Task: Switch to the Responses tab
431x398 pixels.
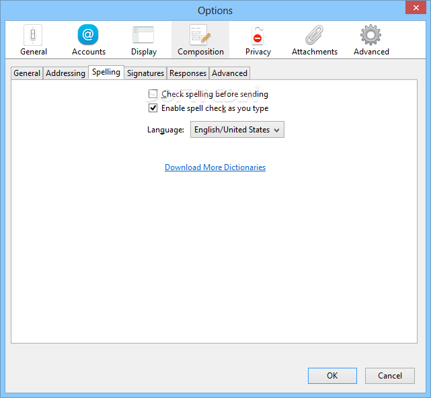Action: pos(188,73)
